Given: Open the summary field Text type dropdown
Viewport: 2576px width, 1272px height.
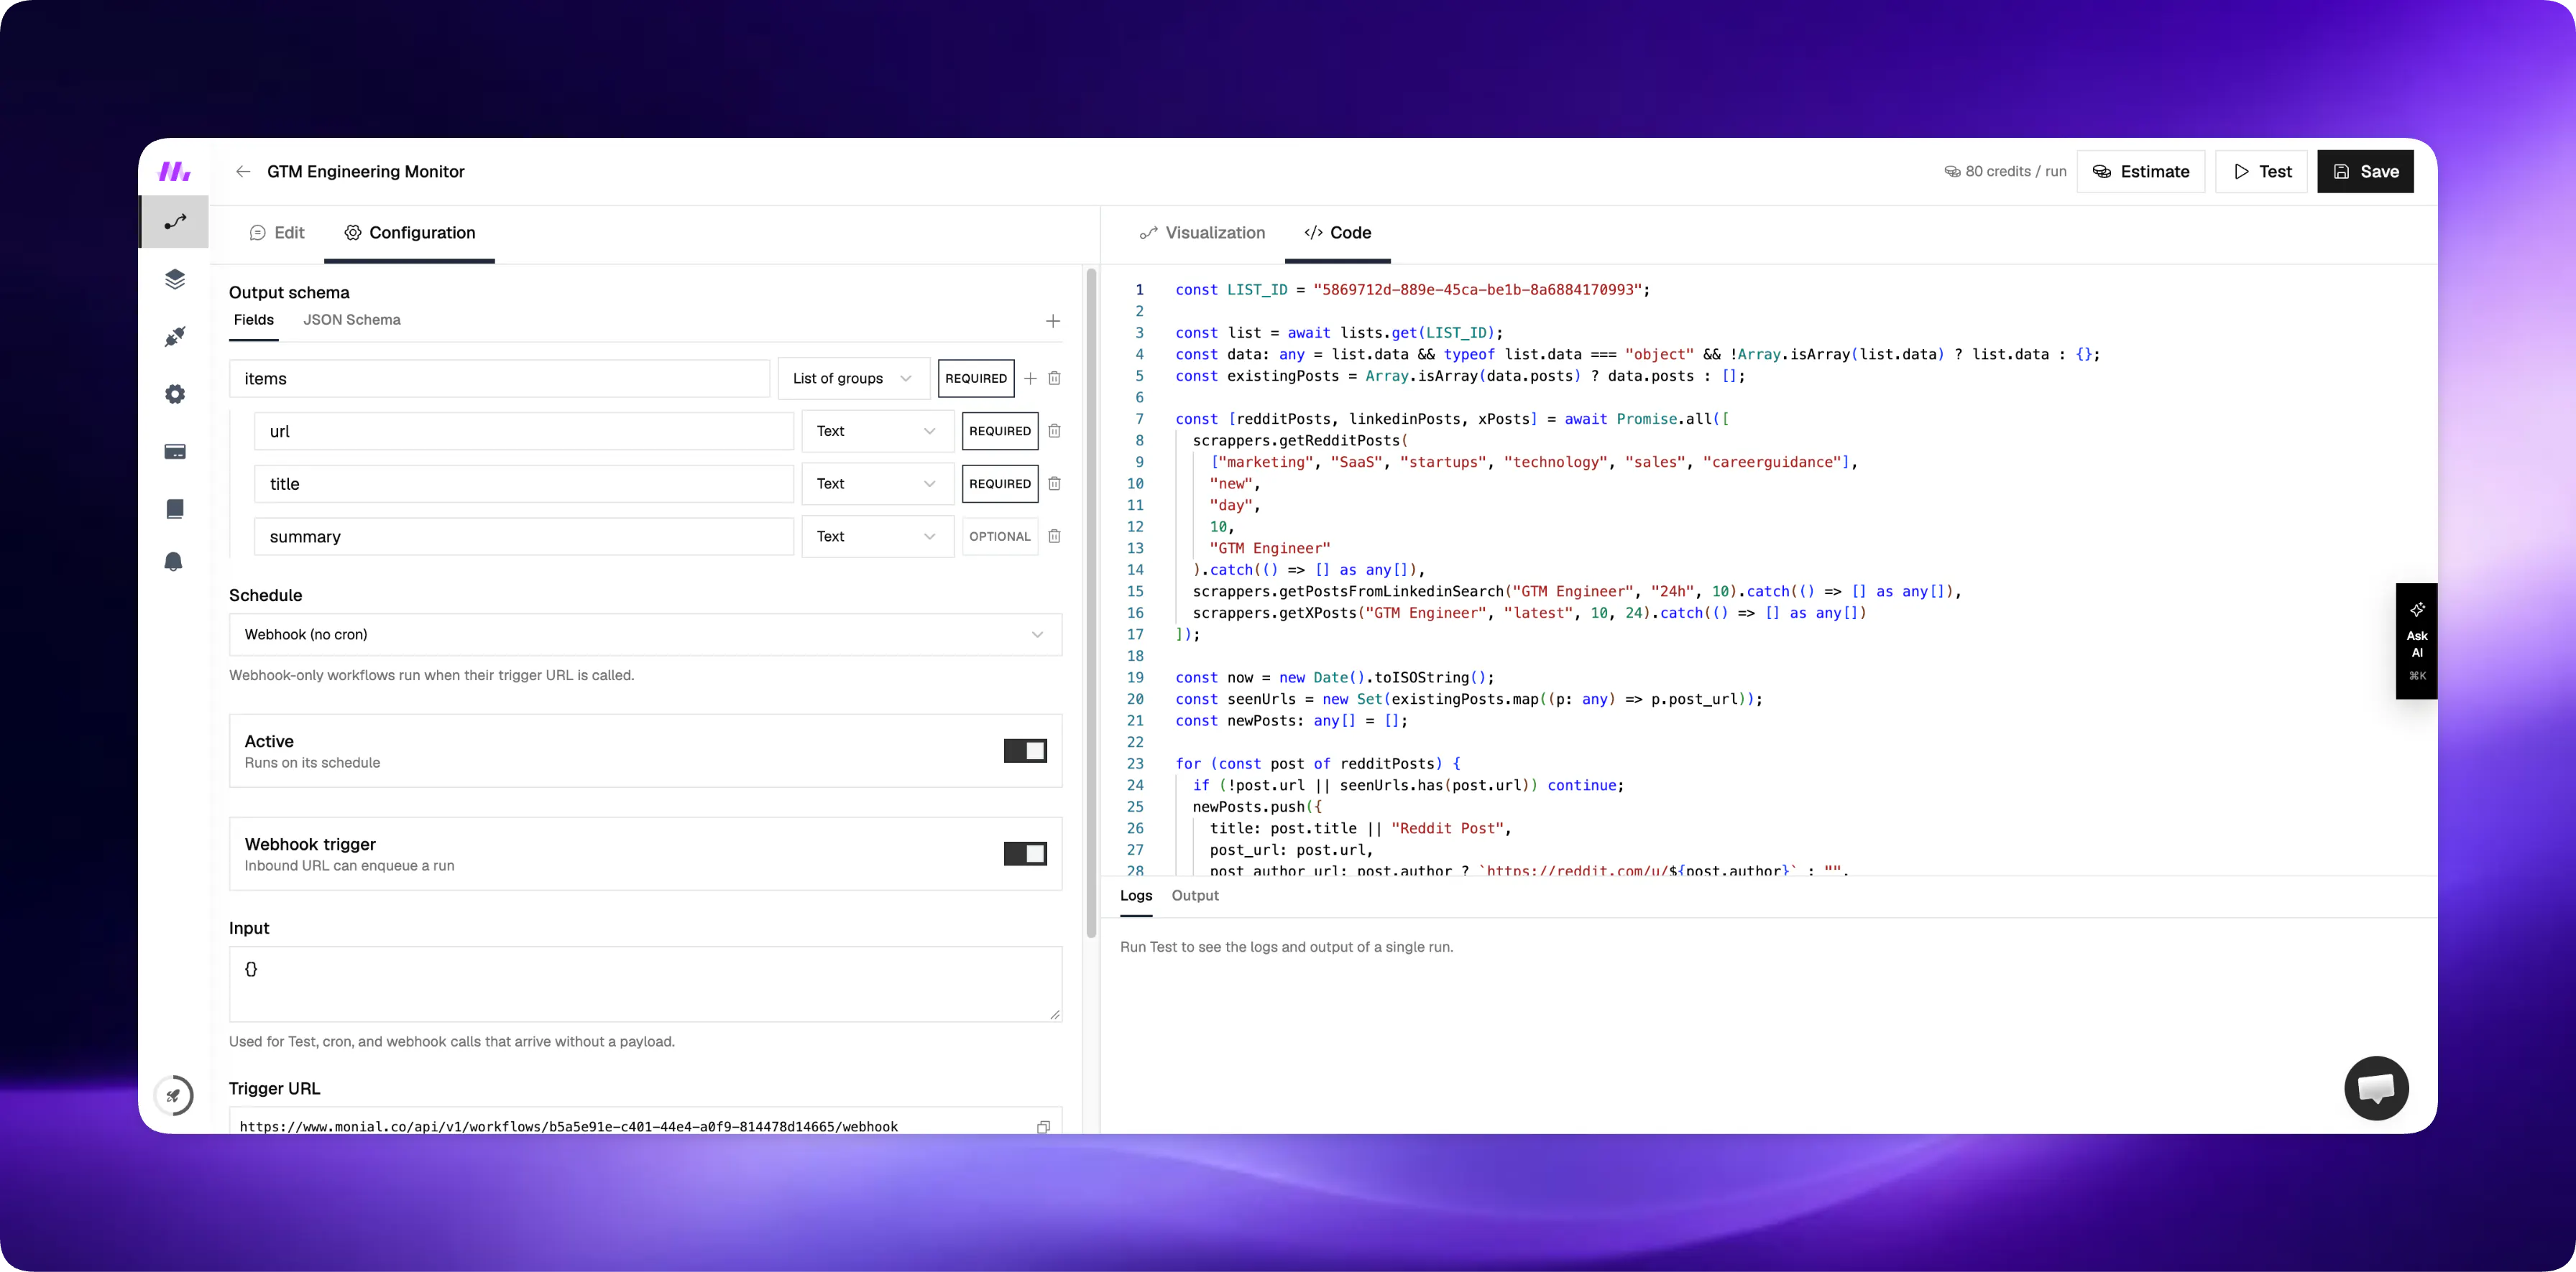Looking at the screenshot, I should click(x=878, y=537).
